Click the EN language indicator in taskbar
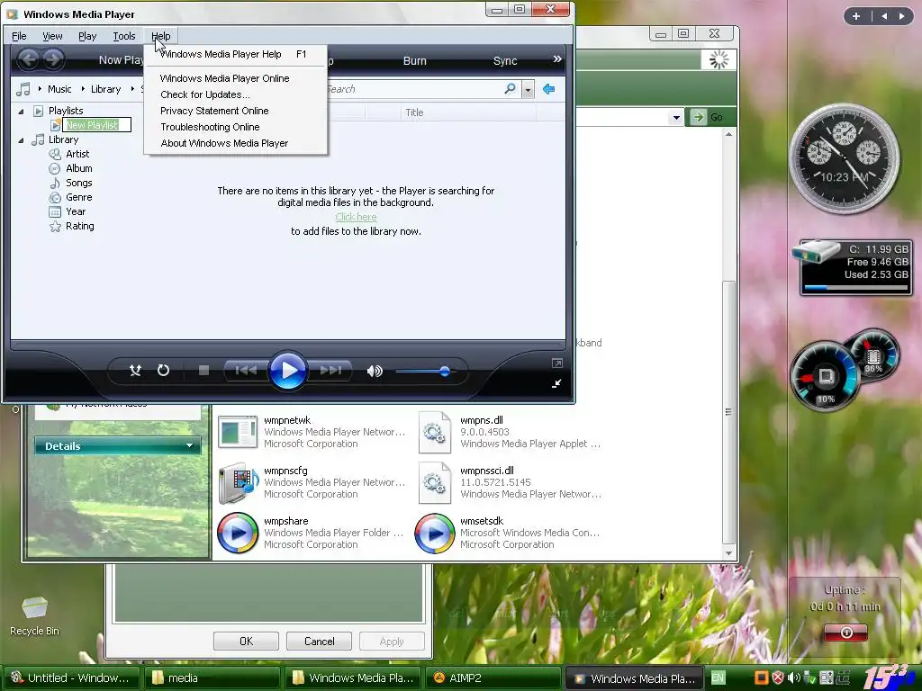Image resolution: width=922 pixels, height=691 pixels. pos(718,678)
